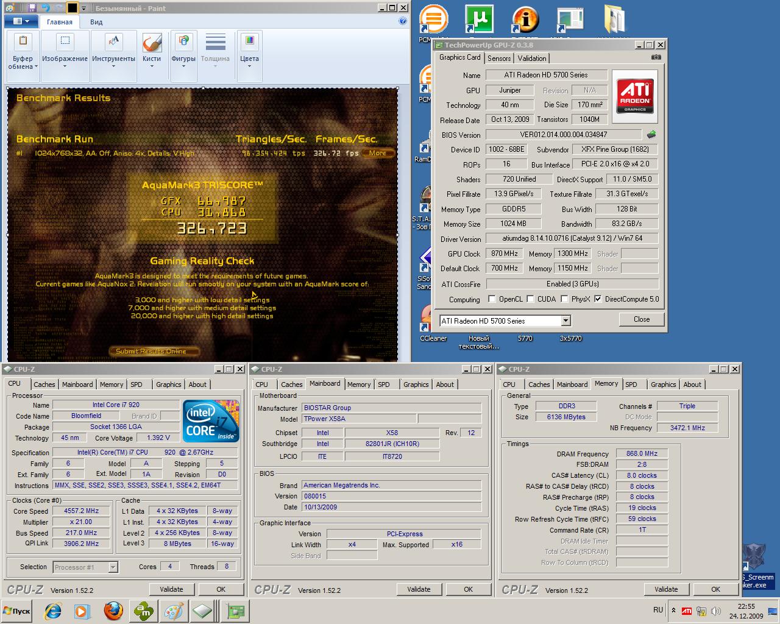This screenshot has width=780, height=624.
Task: Switch to the Paint taskbar button
Action: pyautogui.click(x=173, y=611)
